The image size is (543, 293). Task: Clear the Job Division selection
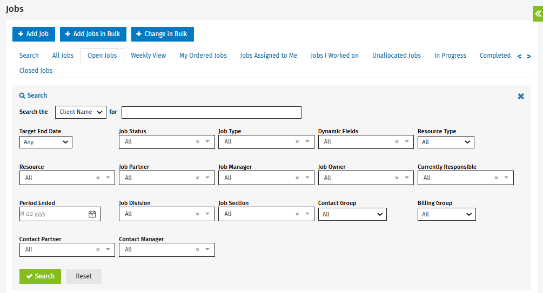(197, 214)
